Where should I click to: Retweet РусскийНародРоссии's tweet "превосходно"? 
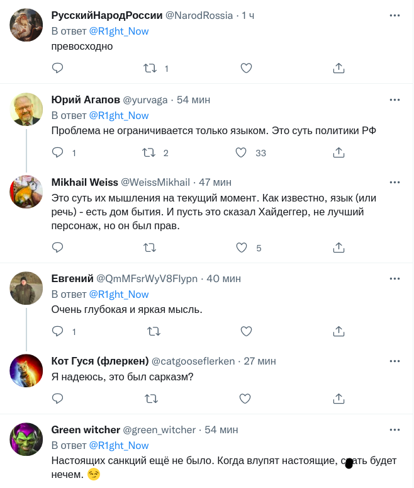tap(150, 68)
